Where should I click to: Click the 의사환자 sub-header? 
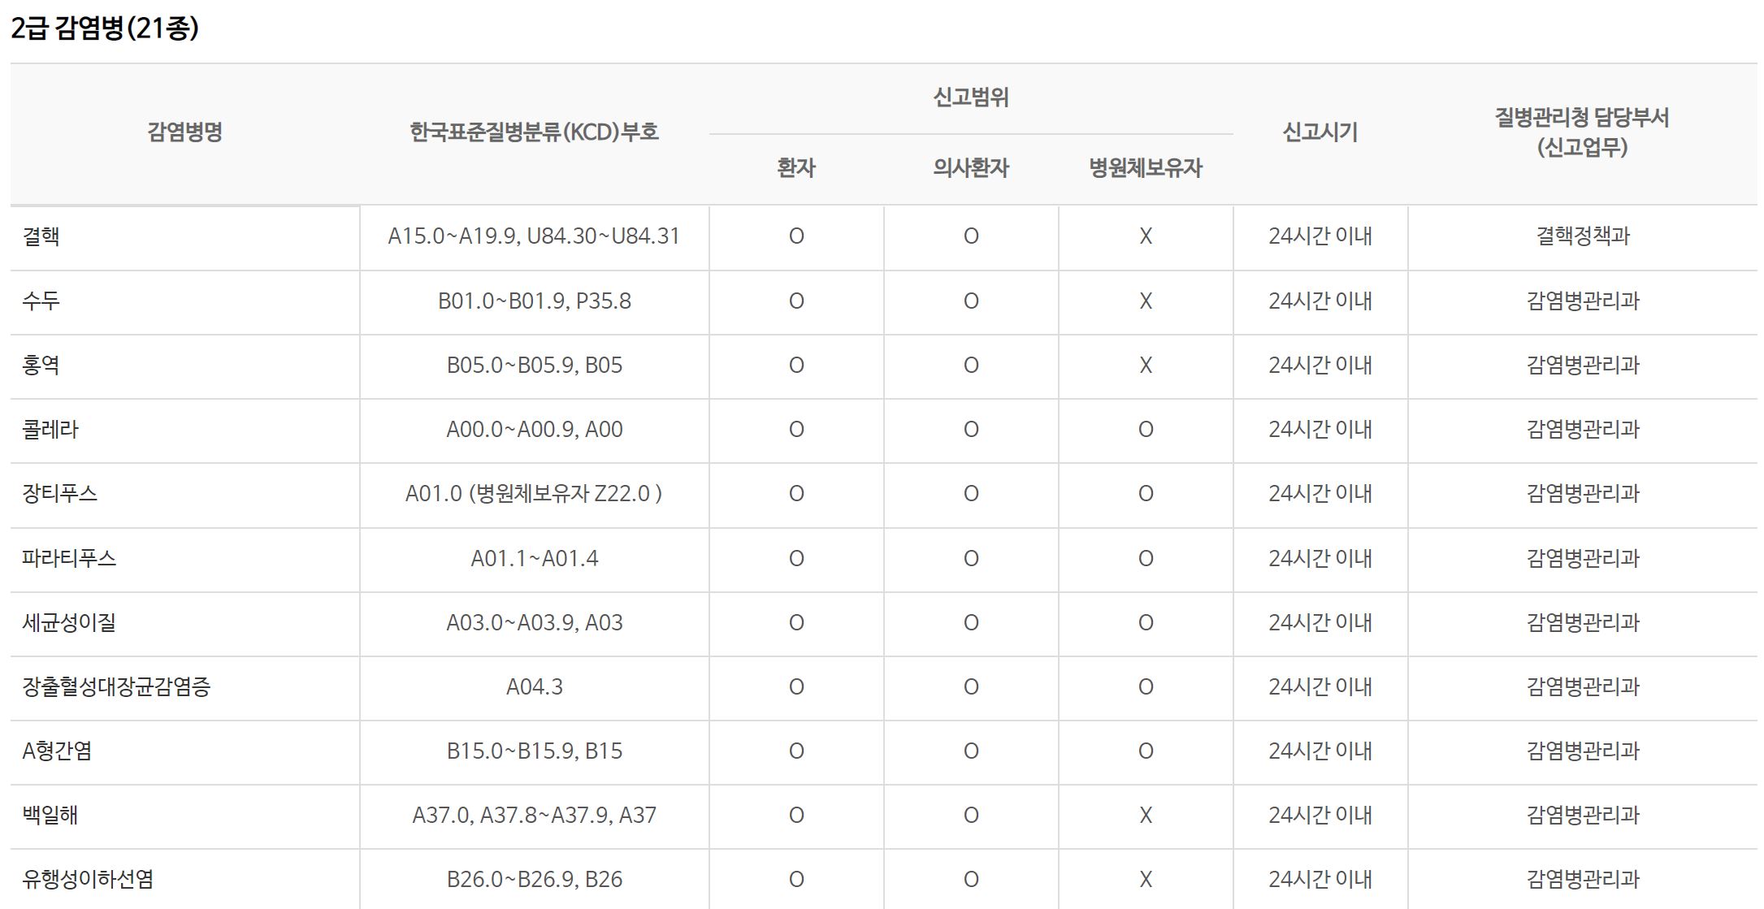click(x=971, y=168)
